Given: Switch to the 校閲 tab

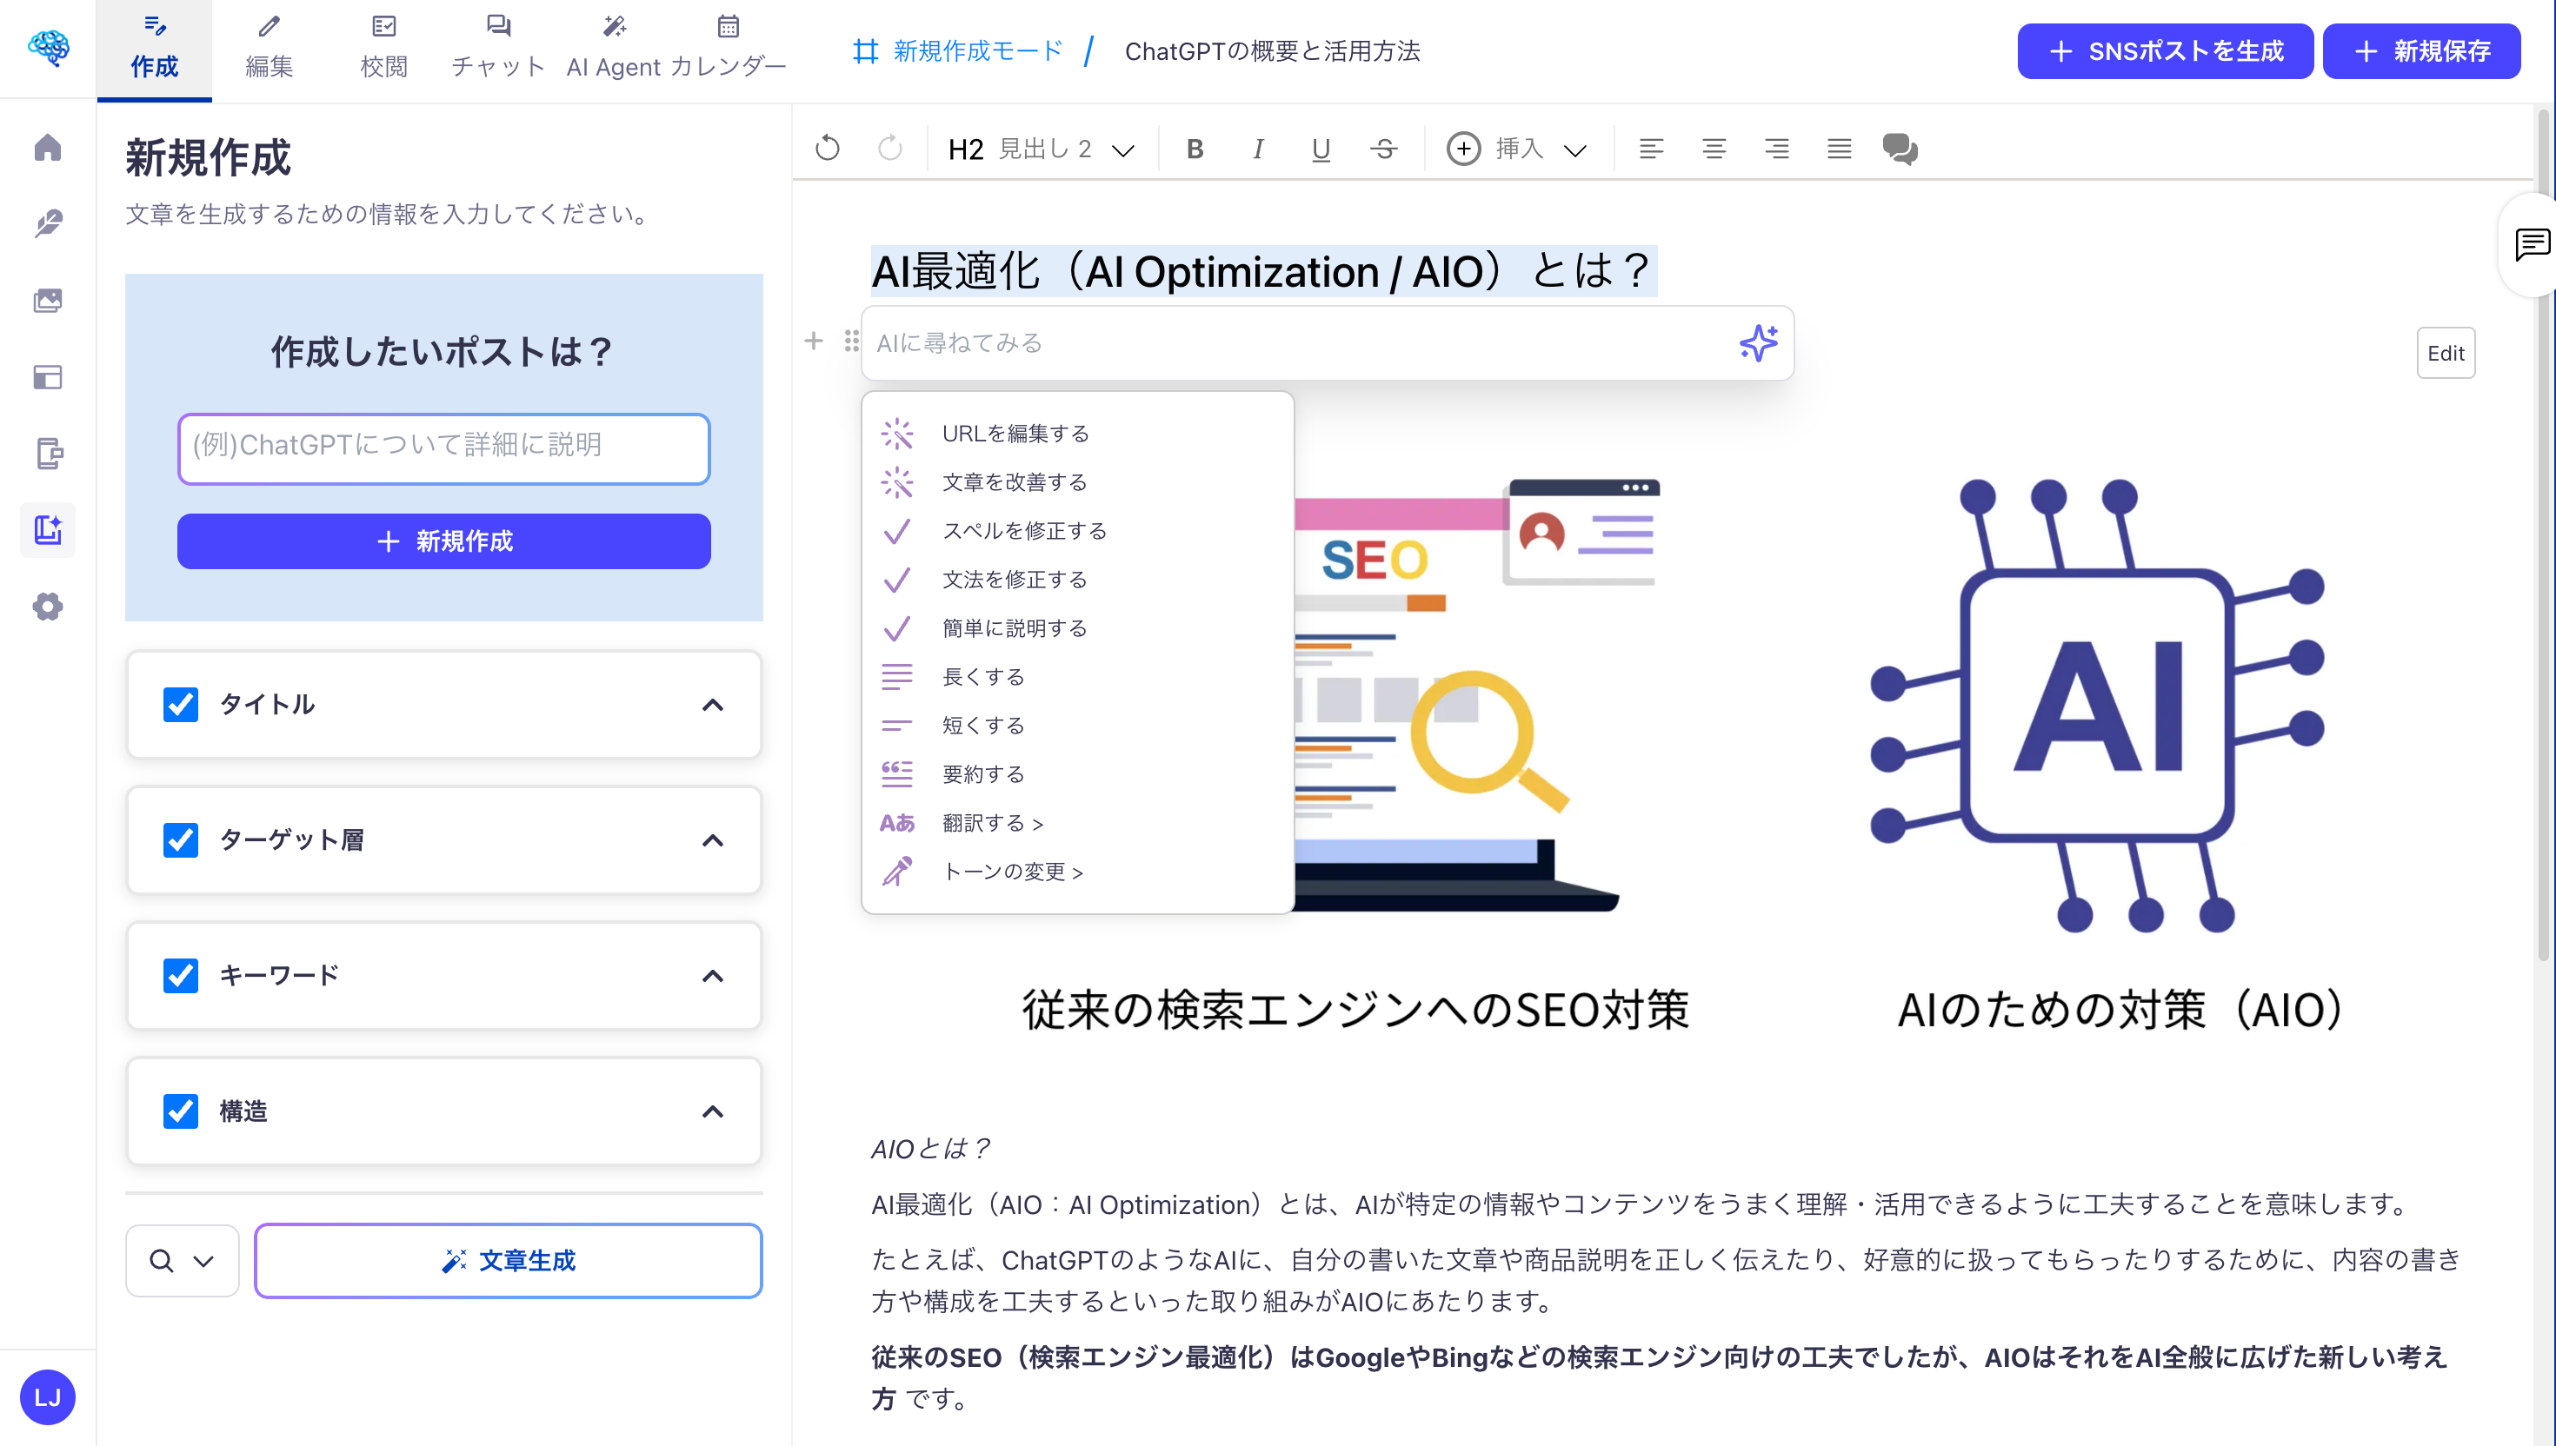Looking at the screenshot, I should point(383,44).
